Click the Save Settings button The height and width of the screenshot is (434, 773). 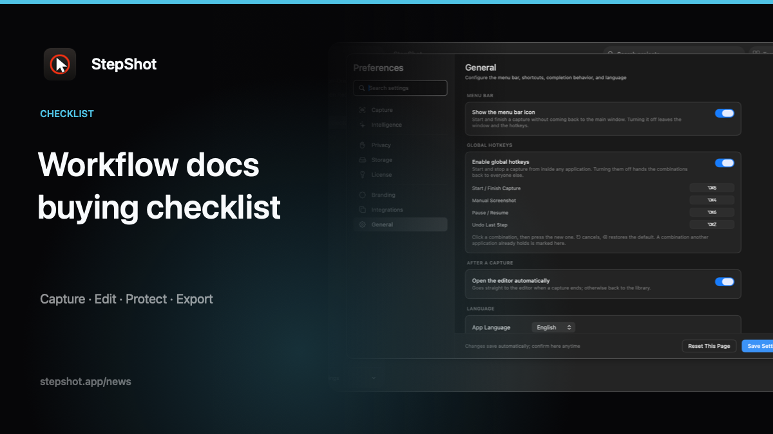(x=758, y=346)
